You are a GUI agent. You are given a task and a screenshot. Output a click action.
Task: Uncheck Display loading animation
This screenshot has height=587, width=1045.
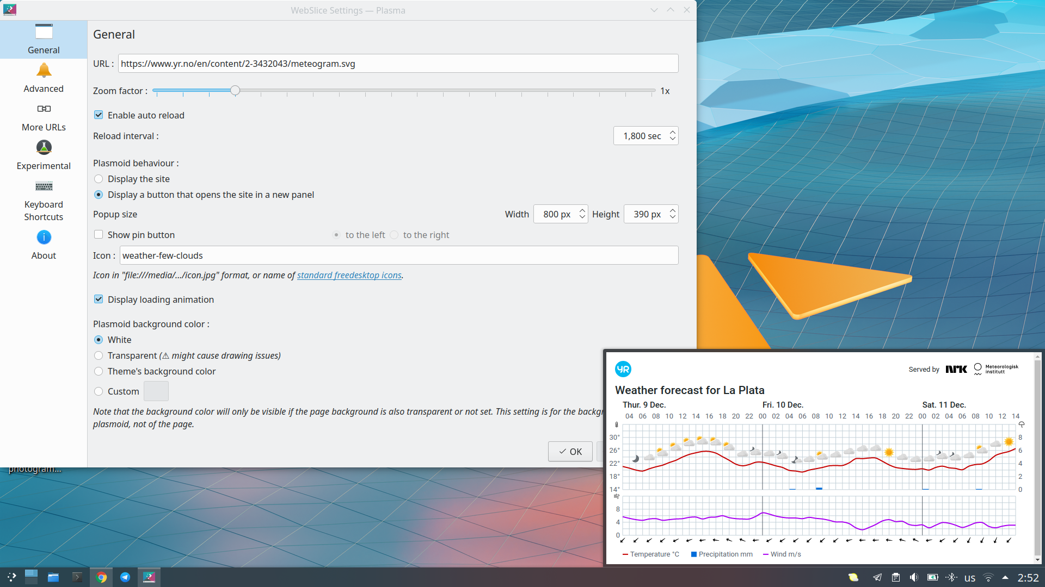[99, 299]
